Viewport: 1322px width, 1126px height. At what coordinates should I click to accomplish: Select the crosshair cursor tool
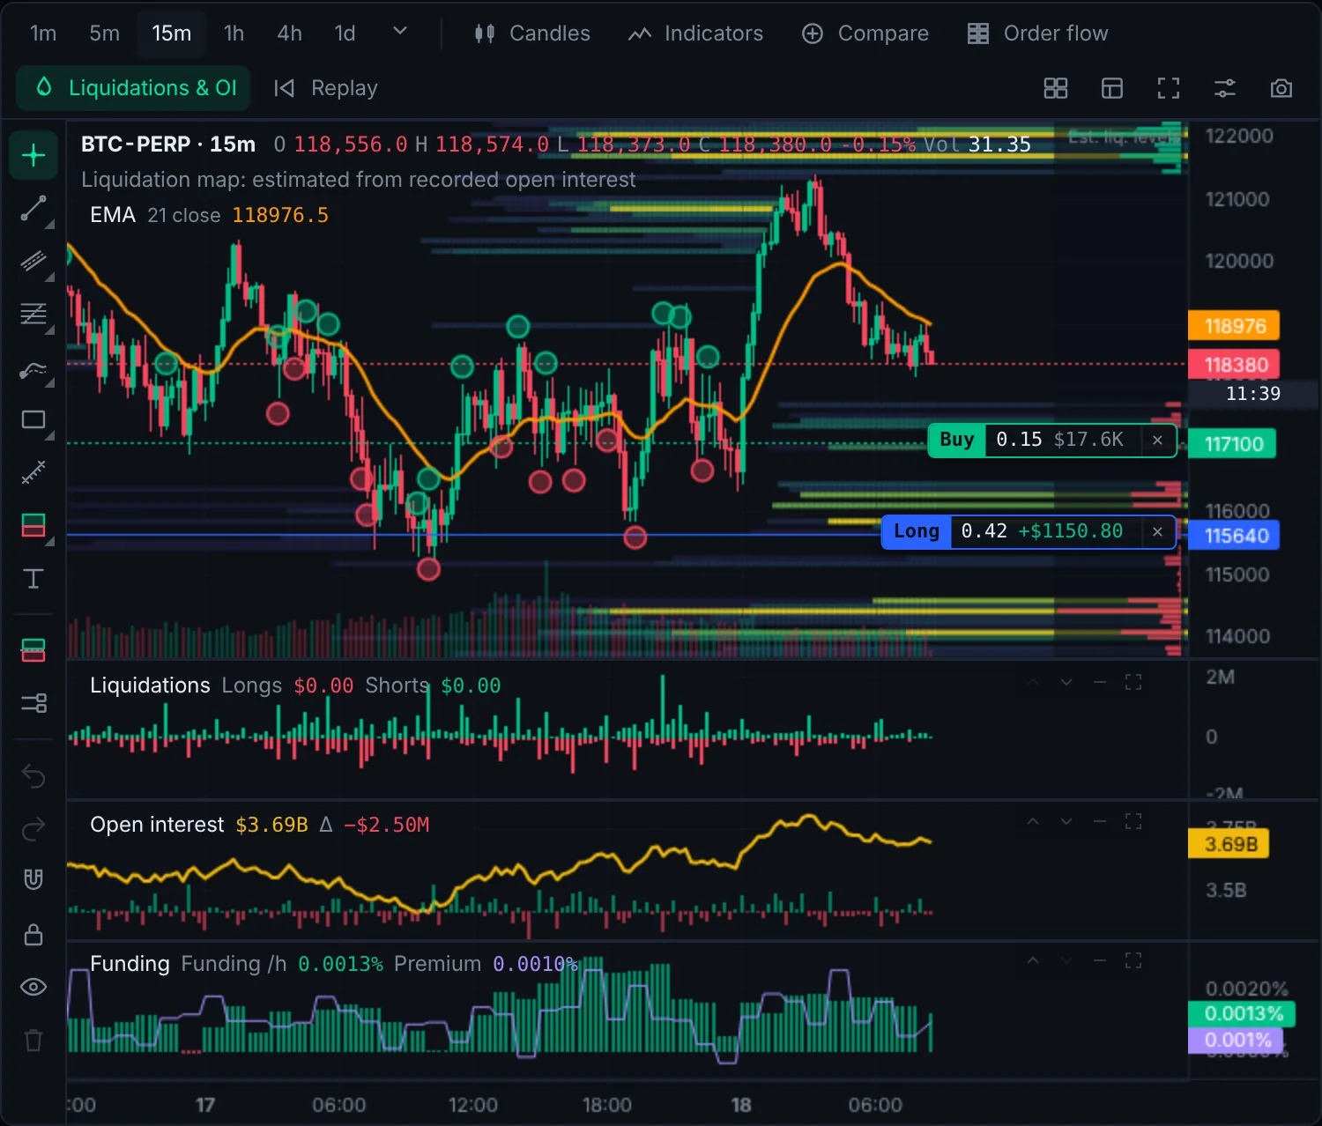[33, 156]
